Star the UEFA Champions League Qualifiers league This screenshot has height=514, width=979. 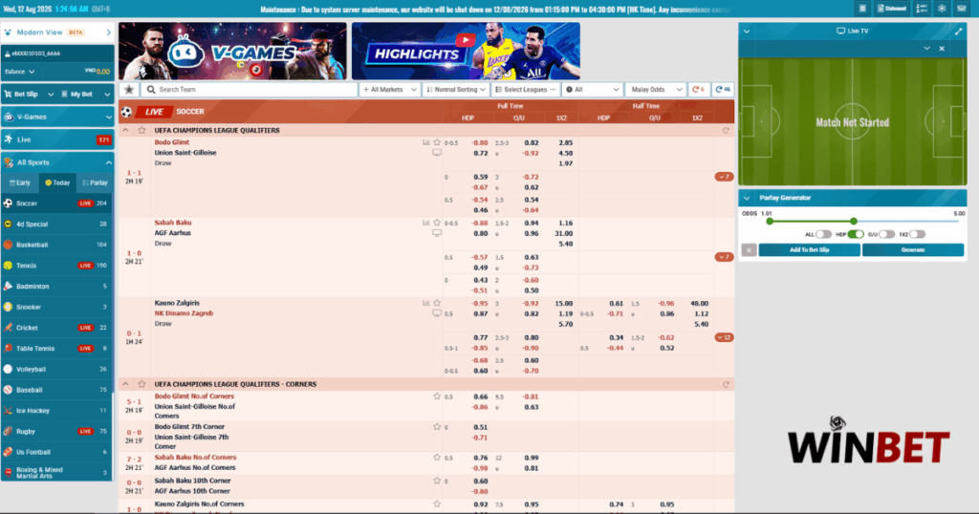[141, 130]
